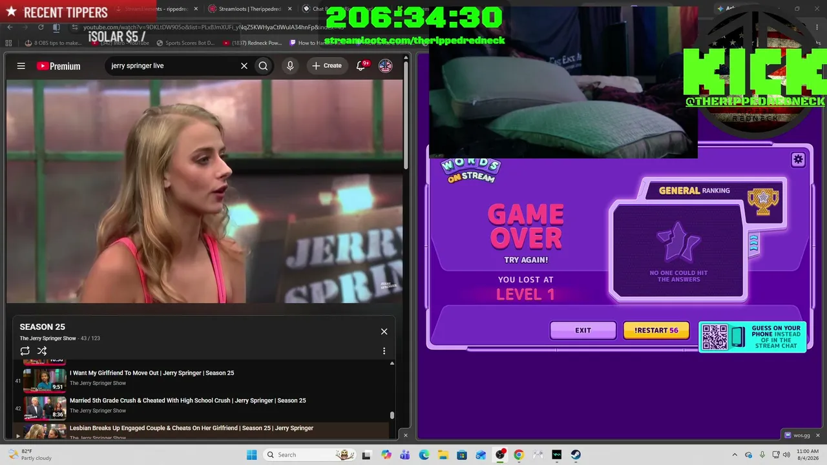Reload the page with browser refresh icon
This screenshot has width=827, height=465.
tap(41, 27)
